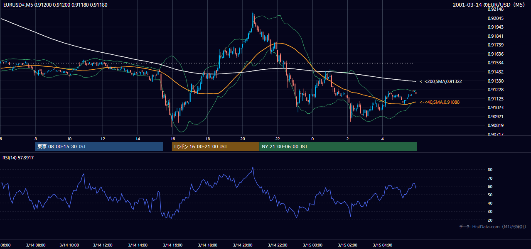Click hour tick 18 under price chart
Image resolution: width=531 pixels, height=249 pixels.
click(207, 139)
